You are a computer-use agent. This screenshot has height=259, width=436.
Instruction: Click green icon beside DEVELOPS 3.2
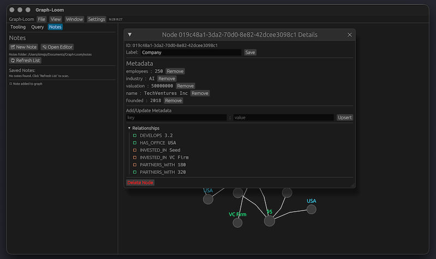(135, 135)
